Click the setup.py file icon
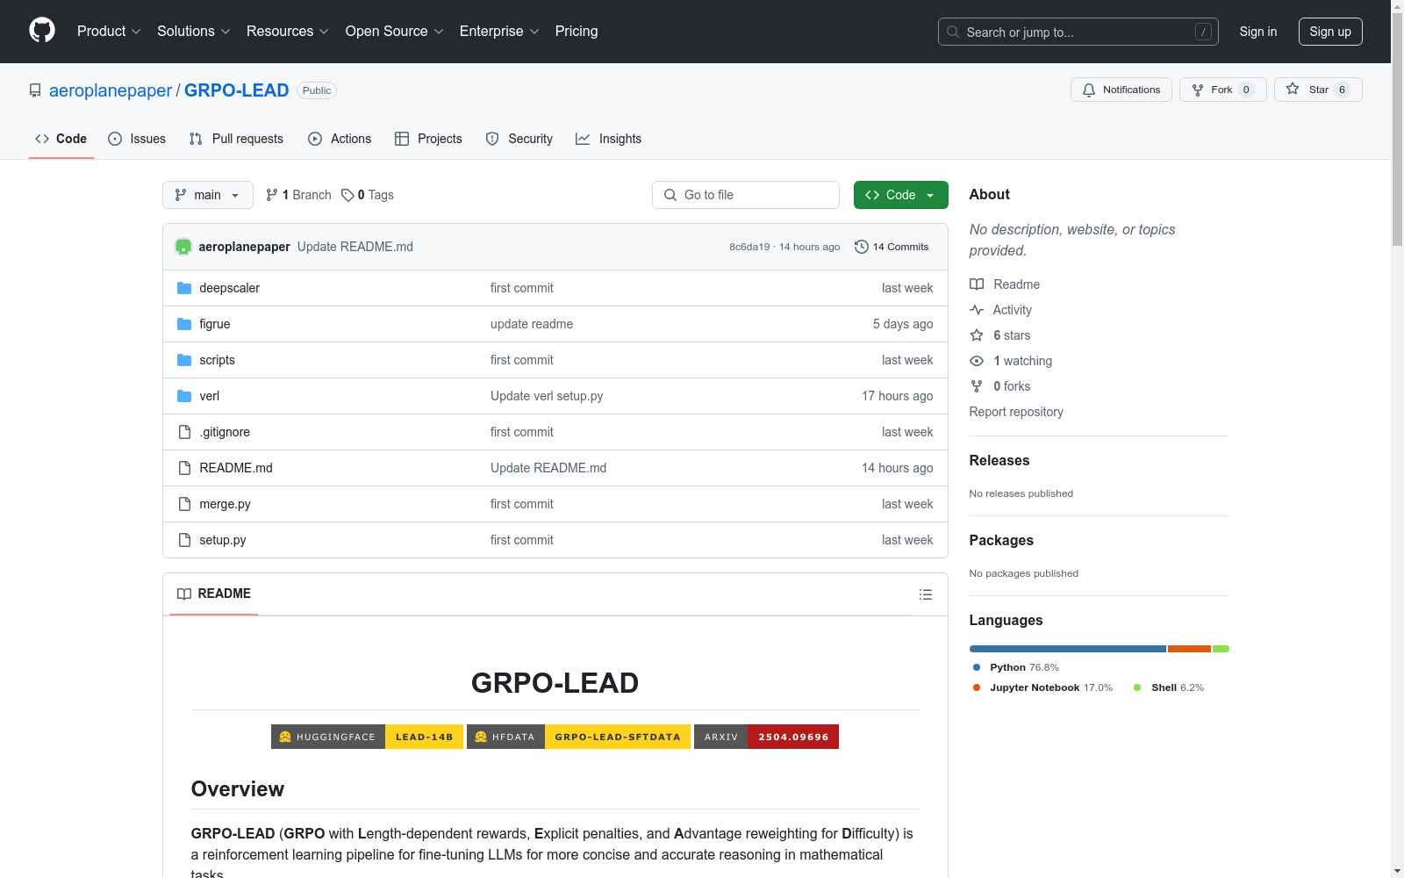 tap(184, 540)
